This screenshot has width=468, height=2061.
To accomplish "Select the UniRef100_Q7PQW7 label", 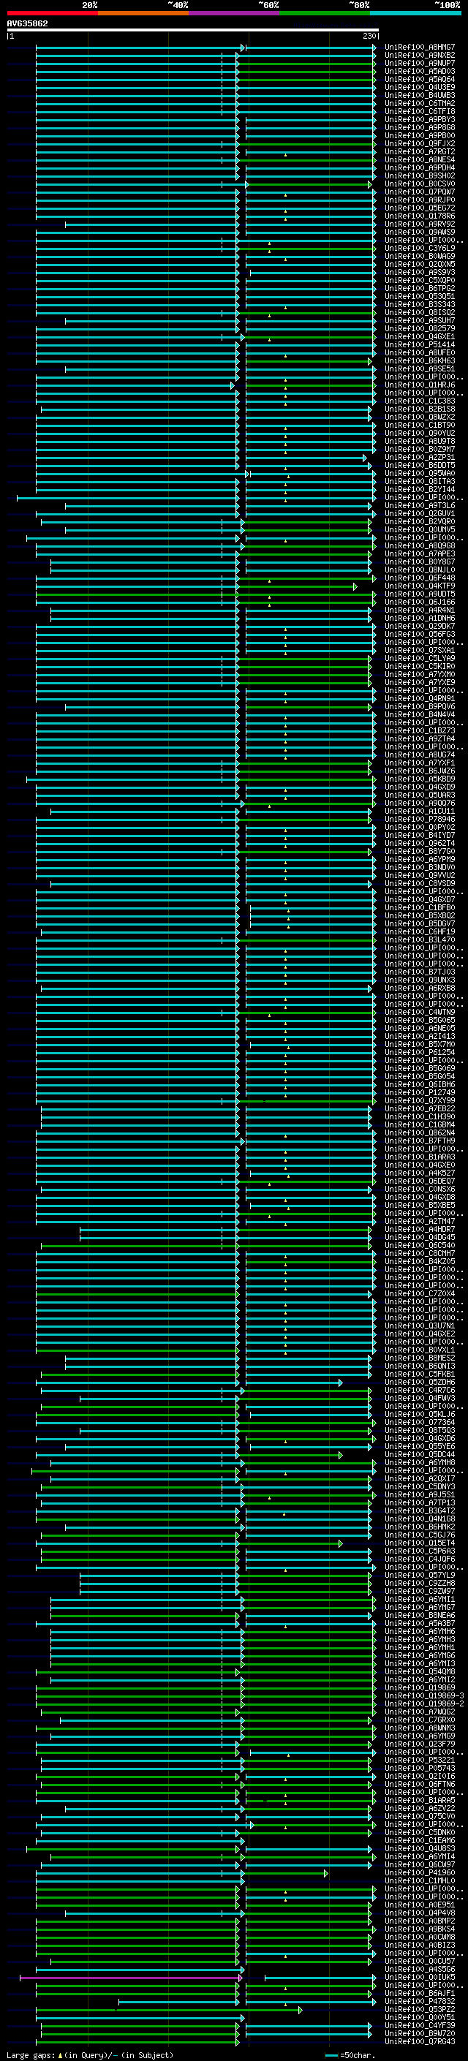I will pyautogui.click(x=420, y=192).
